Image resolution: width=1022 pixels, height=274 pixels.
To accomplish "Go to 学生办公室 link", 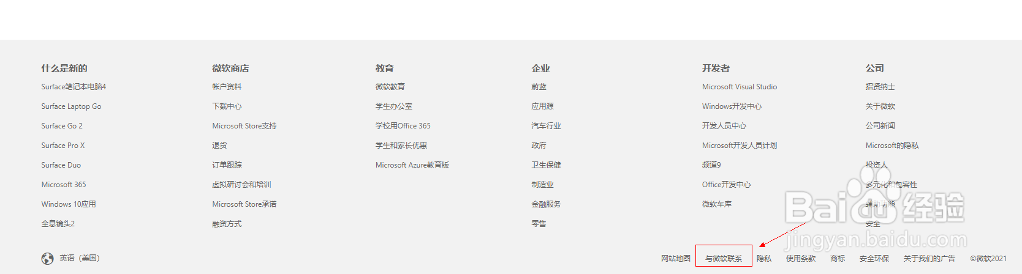I will tap(394, 106).
